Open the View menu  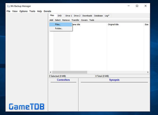point(15,11)
